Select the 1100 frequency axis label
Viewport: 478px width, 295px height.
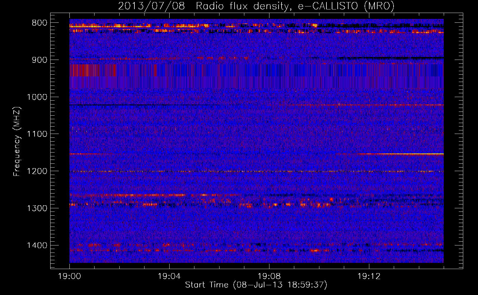(37, 134)
